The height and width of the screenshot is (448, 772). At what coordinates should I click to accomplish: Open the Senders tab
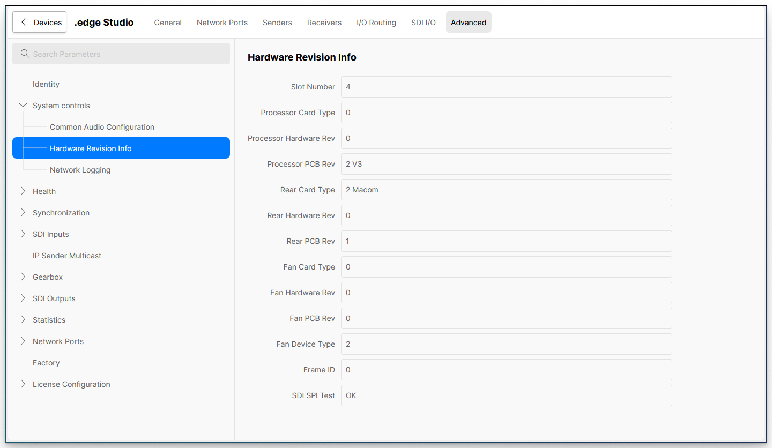pyautogui.click(x=277, y=23)
